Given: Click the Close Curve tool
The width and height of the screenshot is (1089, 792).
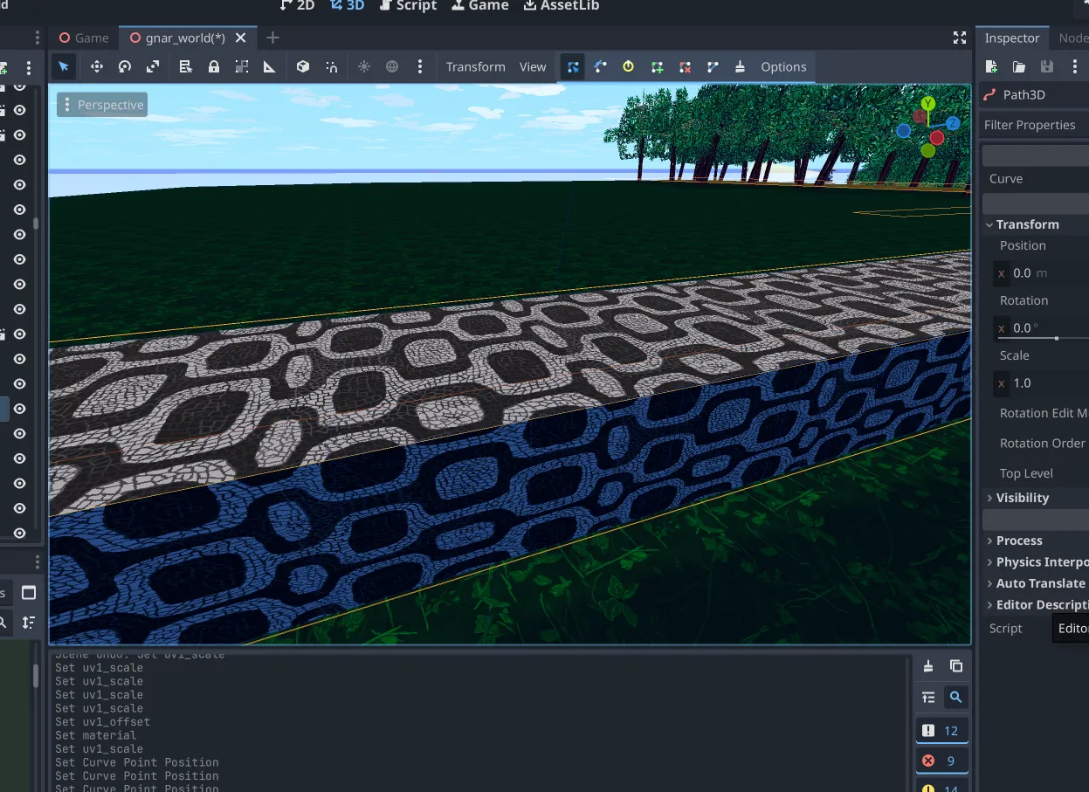Looking at the screenshot, I should point(713,66).
